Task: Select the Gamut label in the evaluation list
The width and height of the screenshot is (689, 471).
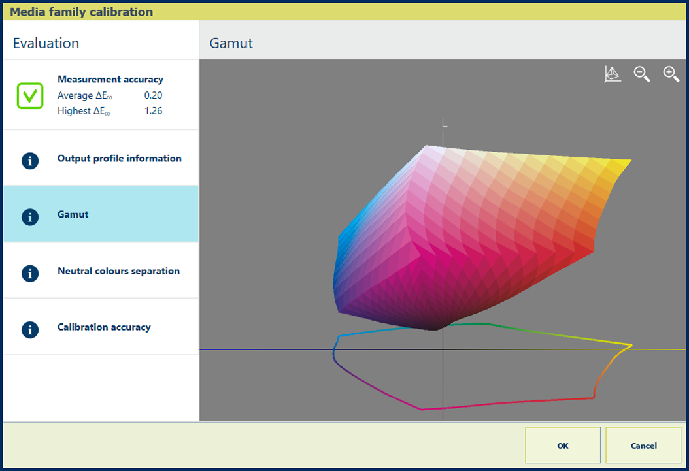Action: (73, 214)
